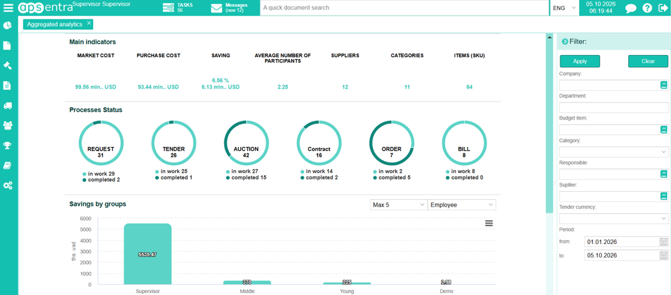
Task: Click the Supervisor 5535.47 bar
Action: tap(148, 254)
